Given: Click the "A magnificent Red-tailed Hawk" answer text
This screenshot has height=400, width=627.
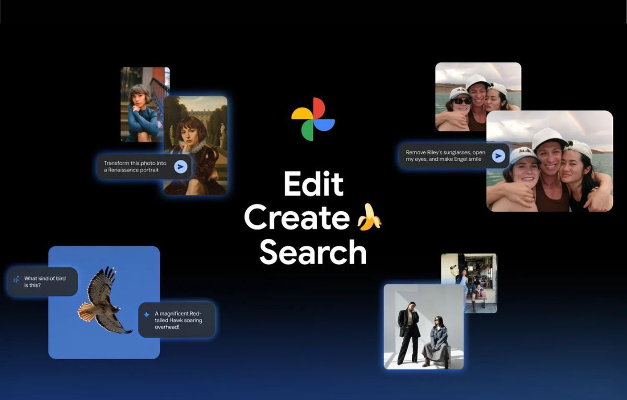Looking at the screenshot, I should pos(178,320).
